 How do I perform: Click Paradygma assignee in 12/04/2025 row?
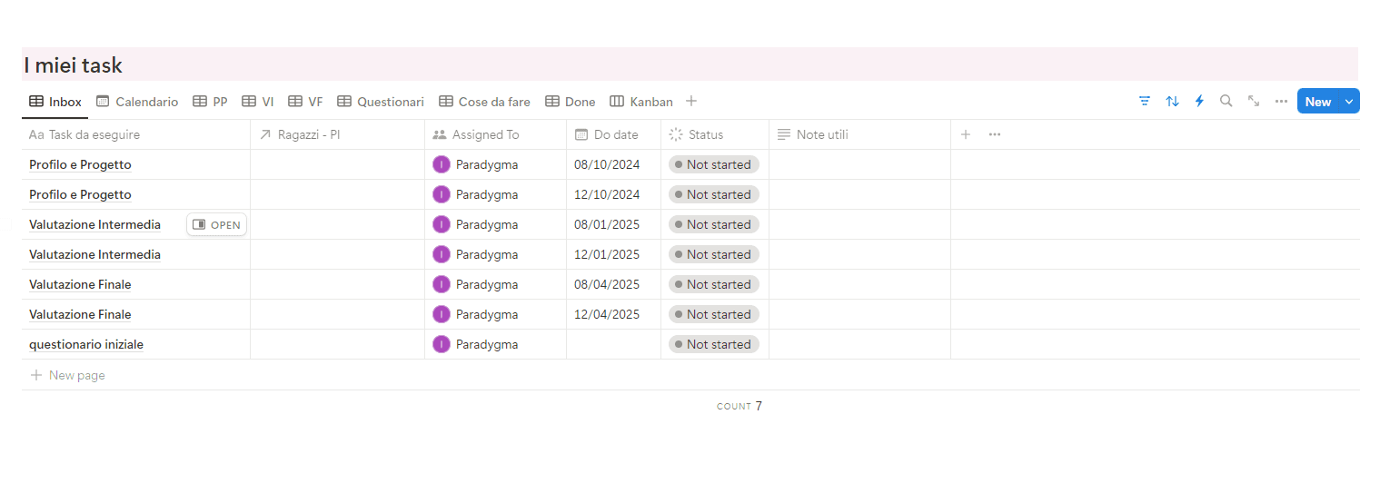coord(476,314)
